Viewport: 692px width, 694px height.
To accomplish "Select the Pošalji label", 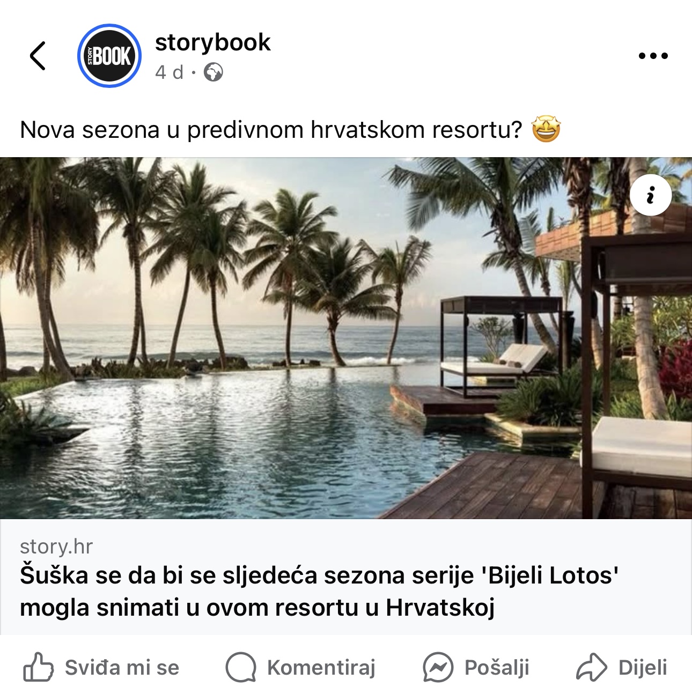I will tap(497, 668).
